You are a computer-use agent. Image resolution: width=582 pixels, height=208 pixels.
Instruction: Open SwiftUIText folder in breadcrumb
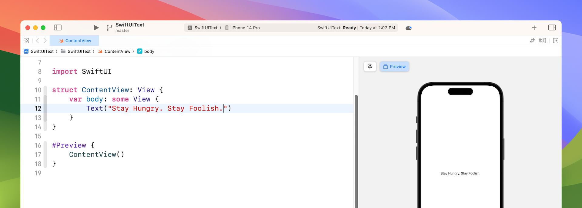pos(76,51)
